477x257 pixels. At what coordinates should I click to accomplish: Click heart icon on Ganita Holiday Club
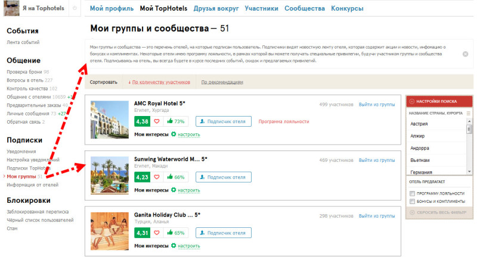[x=157, y=233]
